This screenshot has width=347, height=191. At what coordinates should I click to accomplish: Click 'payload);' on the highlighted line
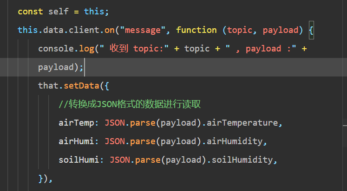[x=61, y=67]
